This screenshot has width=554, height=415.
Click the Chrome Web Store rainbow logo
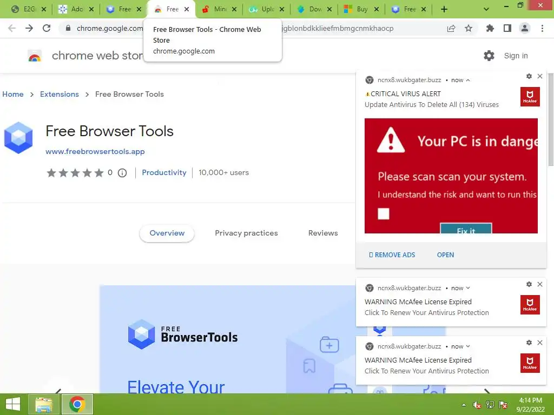pos(35,56)
